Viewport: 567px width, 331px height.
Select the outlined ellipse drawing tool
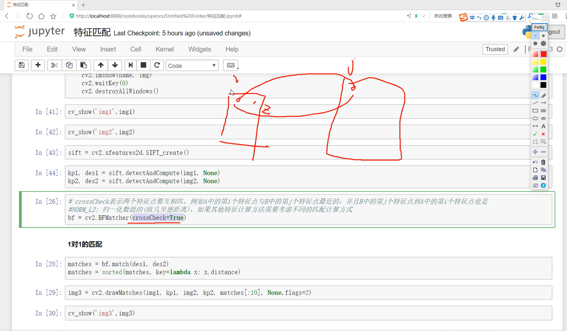pyautogui.click(x=536, y=118)
